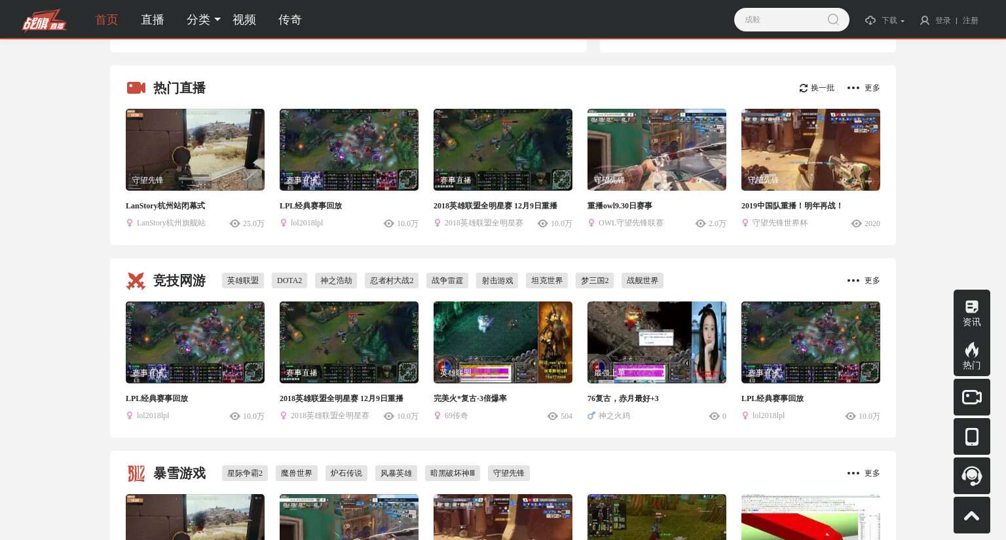
Task: Click the 竞技网游 crossed swords icon
Action: pyautogui.click(x=136, y=280)
